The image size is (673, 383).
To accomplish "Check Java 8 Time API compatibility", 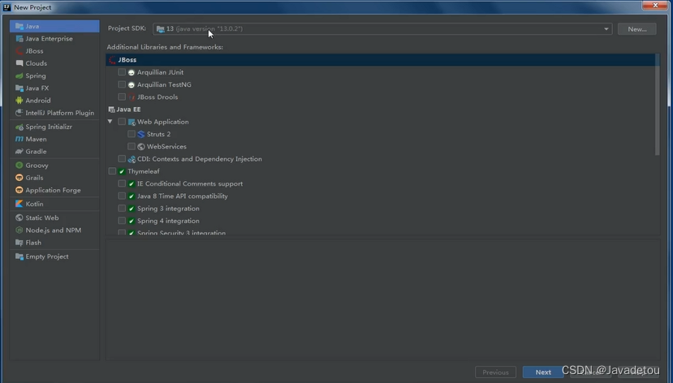I will 122,196.
